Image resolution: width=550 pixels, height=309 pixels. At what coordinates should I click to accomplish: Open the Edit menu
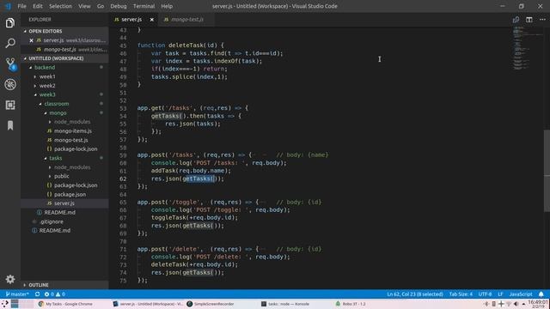[38, 6]
